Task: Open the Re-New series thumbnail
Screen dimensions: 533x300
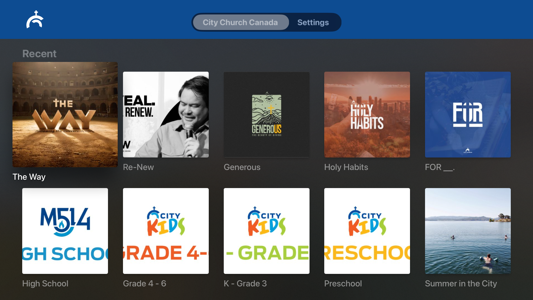Action: 166,114
